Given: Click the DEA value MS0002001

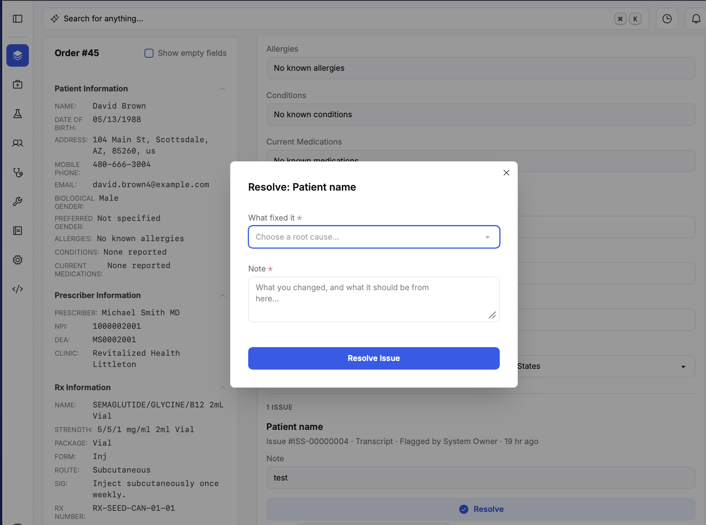Looking at the screenshot, I should pos(114,340).
